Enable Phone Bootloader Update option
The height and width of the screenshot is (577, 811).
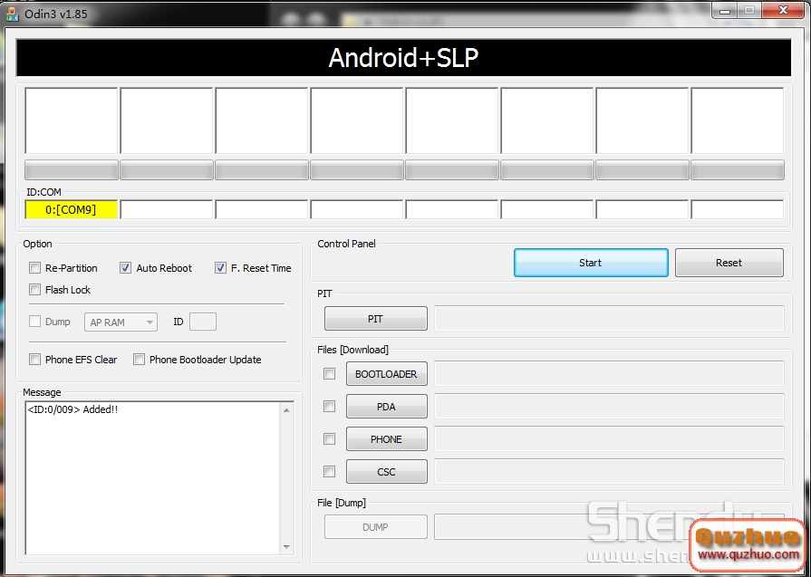coord(139,360)
